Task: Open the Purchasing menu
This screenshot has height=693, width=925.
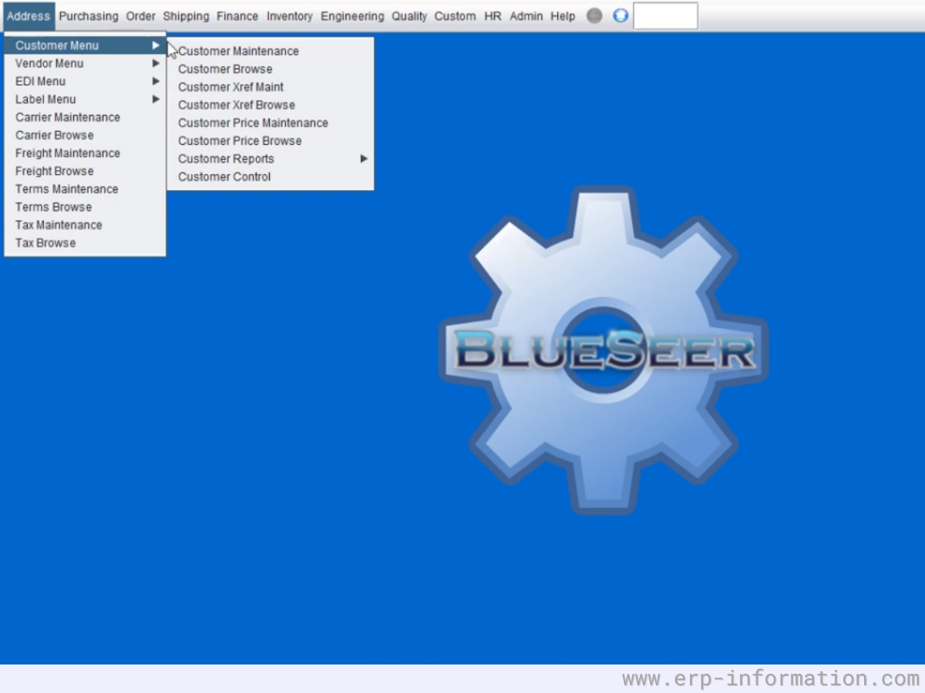Action: [x=89, y=15]
